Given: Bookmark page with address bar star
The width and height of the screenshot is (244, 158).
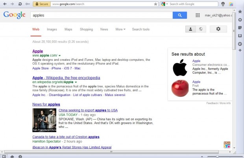Looking at the screenshot, I should (155, 4).
